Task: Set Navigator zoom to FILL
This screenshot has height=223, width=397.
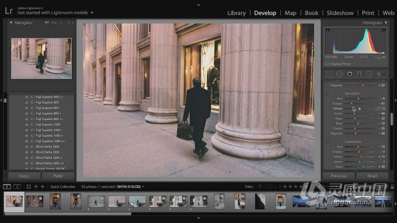Action: (54, 22)
